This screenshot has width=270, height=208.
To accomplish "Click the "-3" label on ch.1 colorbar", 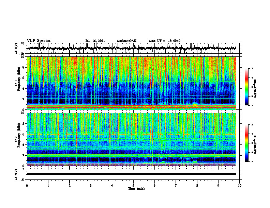I will coord(252,69).
